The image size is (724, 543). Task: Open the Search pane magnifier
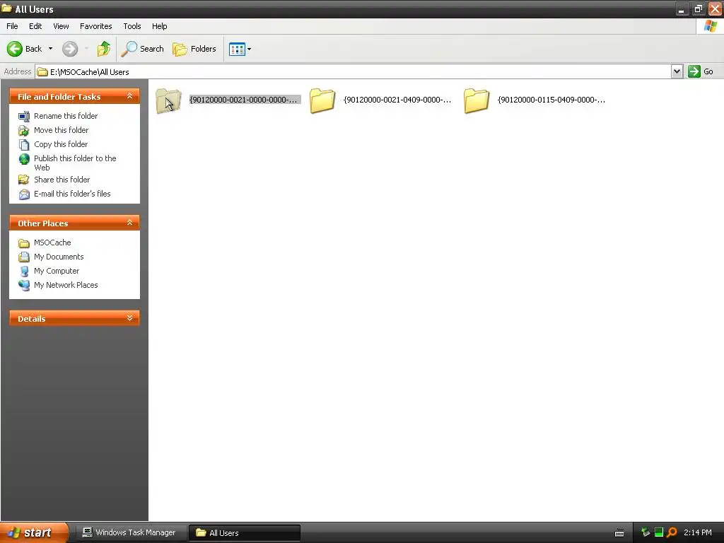143,49
